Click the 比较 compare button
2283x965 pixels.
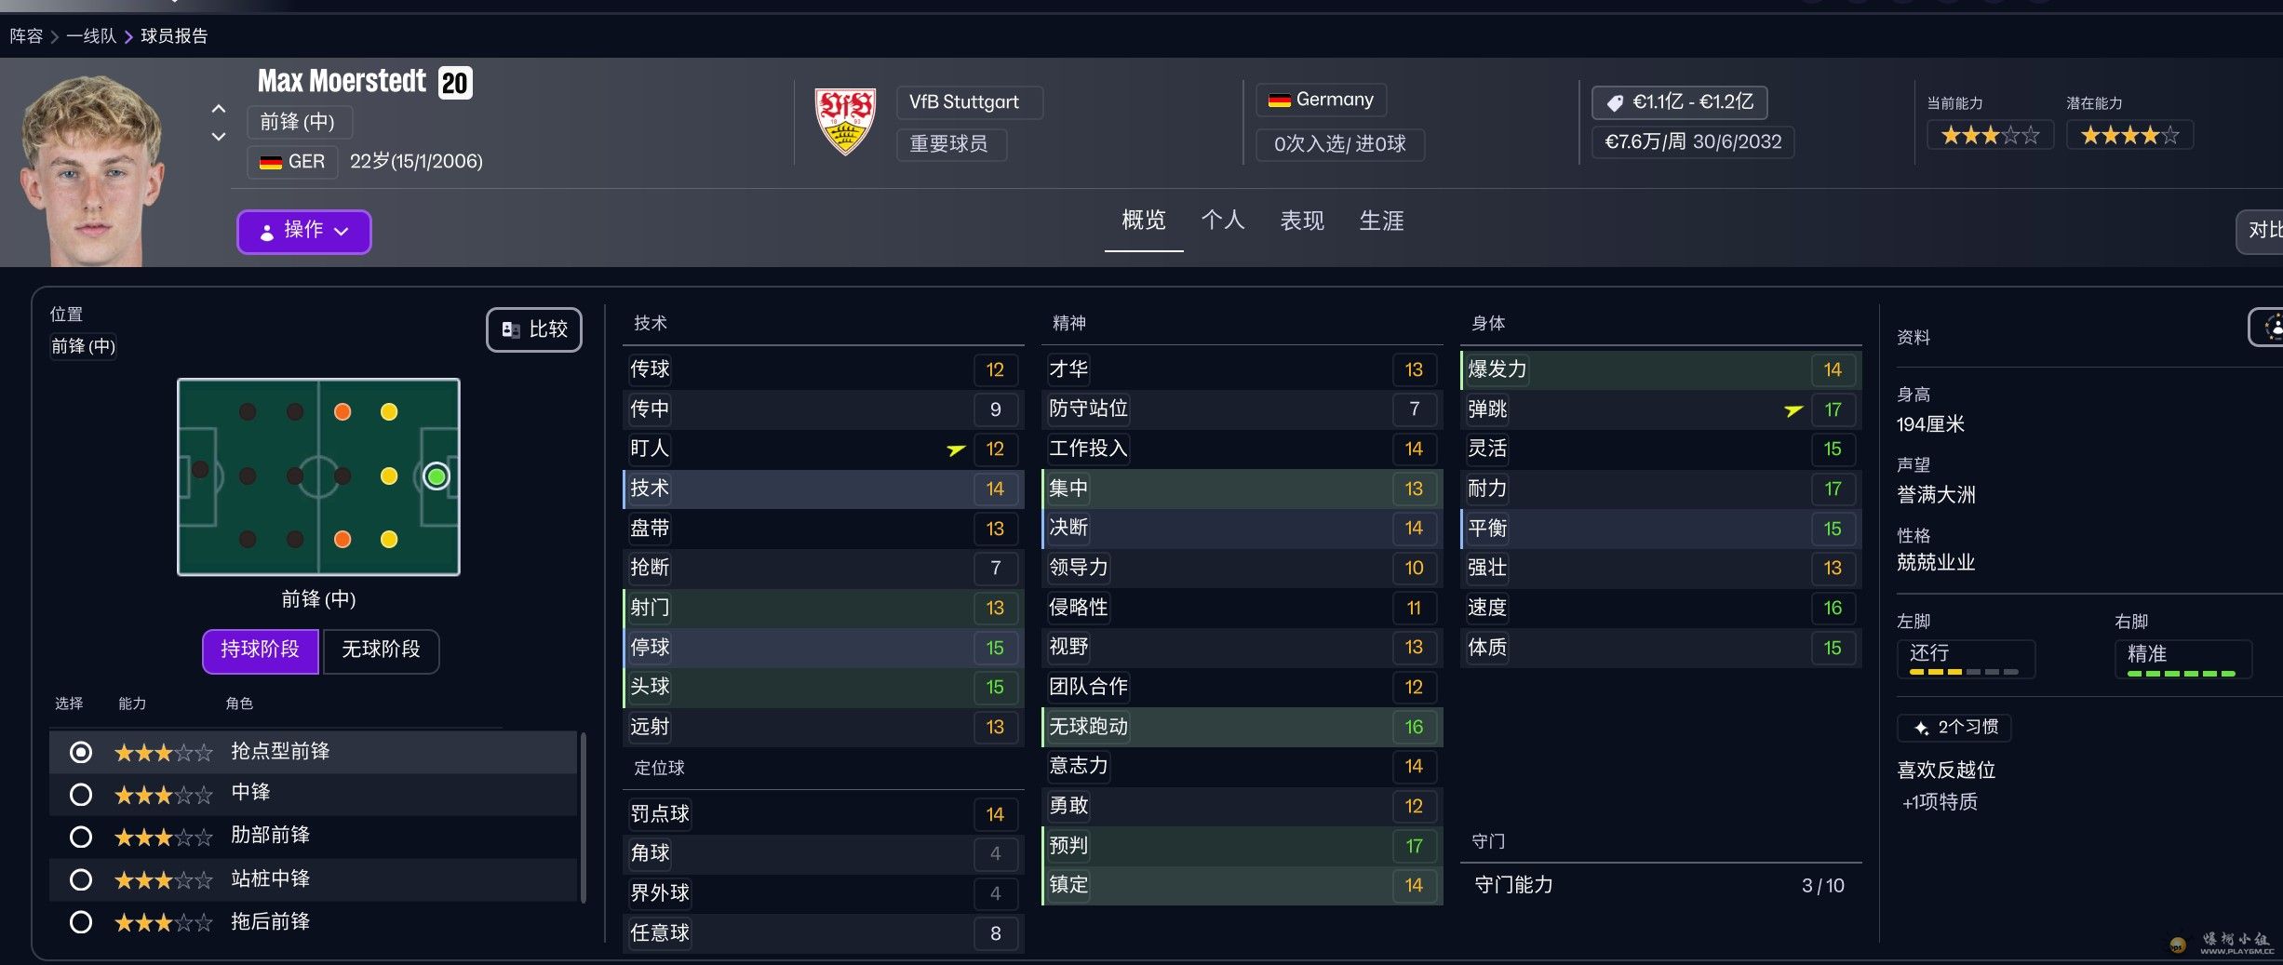tap(534, 329)
